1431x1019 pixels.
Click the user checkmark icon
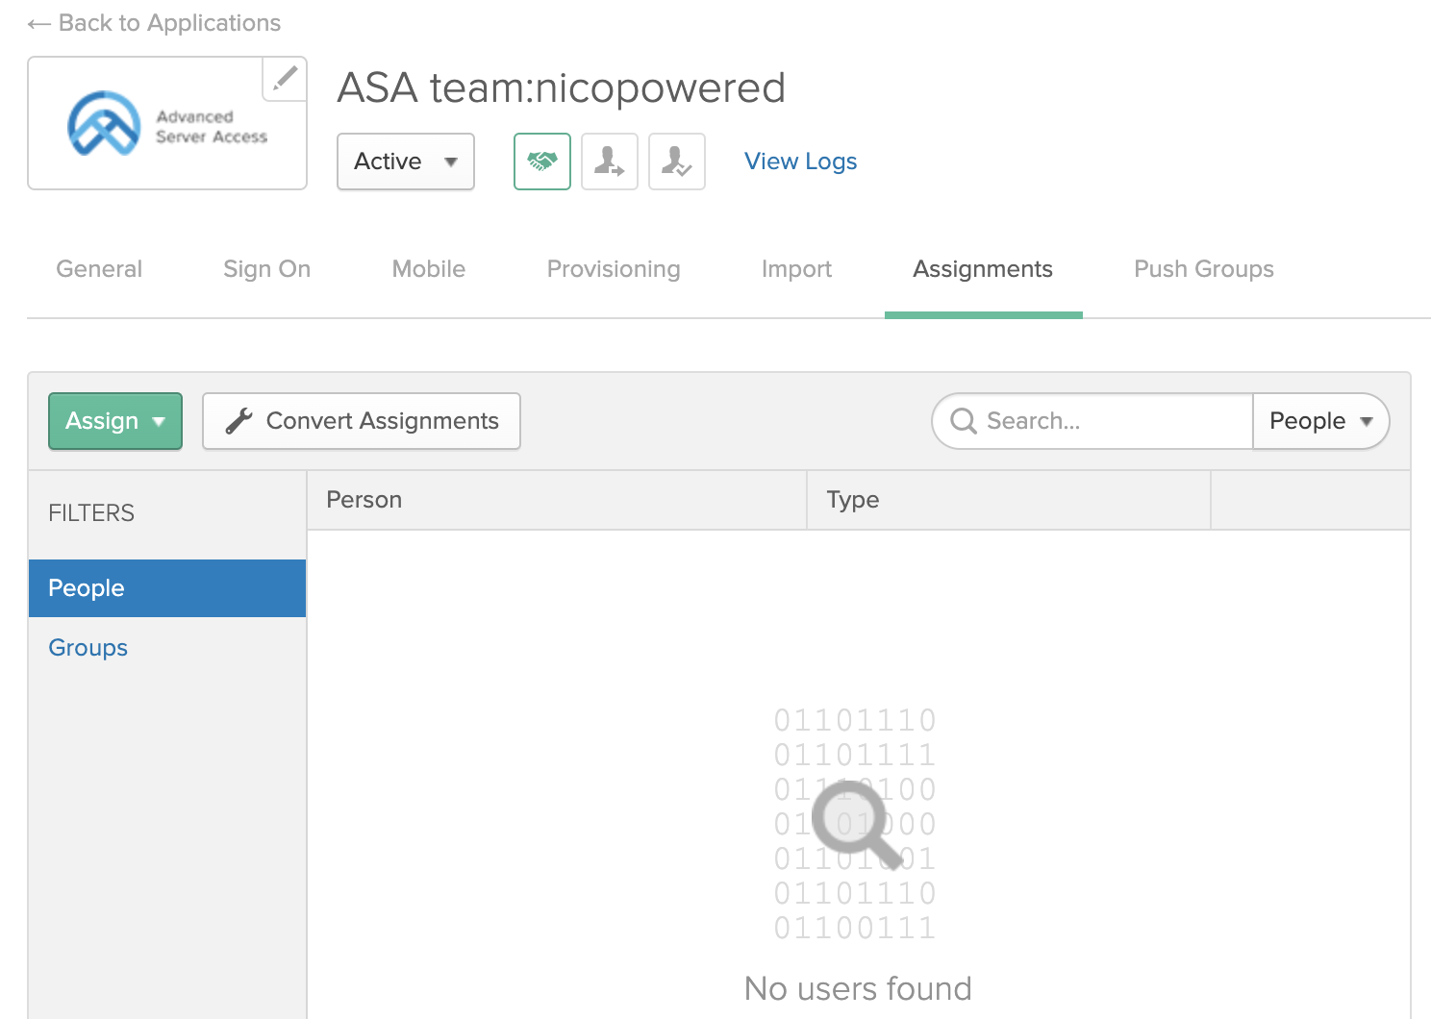[x=677, y=162]
